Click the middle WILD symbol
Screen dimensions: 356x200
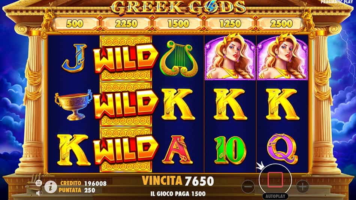coord(126,104)
